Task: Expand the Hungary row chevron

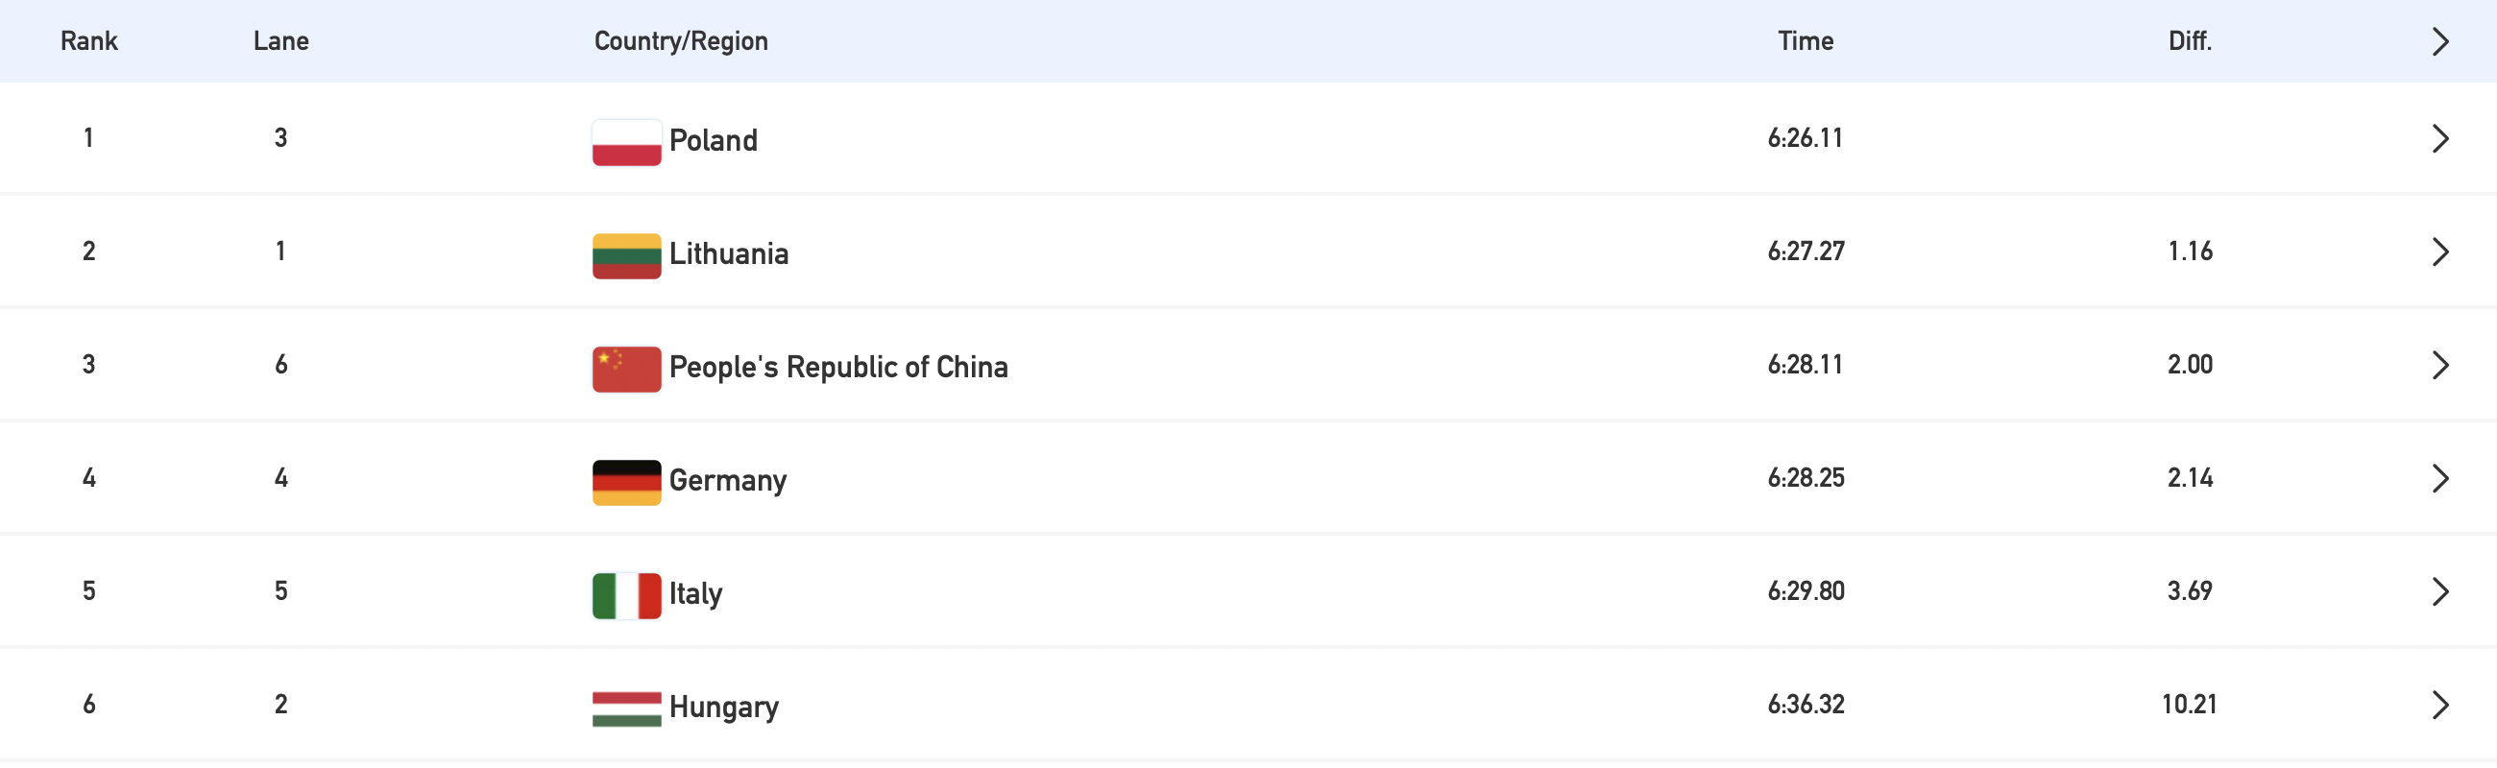Action: [2439, 705]
